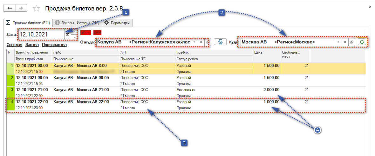Click the red ККМ status indicator
This screenshot has width=375, height=156.
click(97, 32)
